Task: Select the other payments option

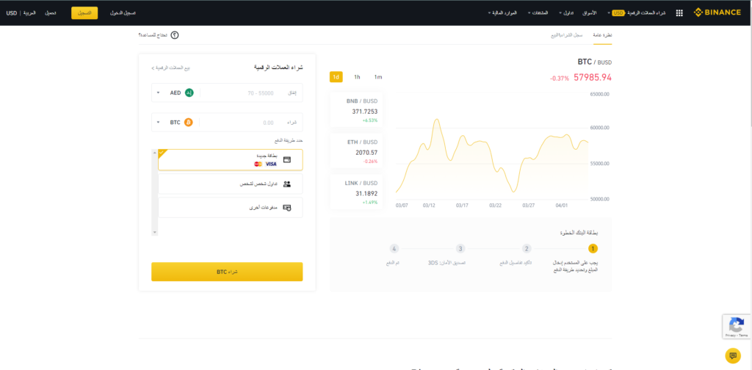Action: pos(230,208)
